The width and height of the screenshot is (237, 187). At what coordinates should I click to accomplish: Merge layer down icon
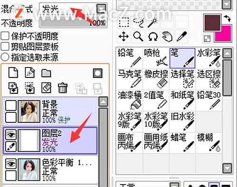coord(30,88)
